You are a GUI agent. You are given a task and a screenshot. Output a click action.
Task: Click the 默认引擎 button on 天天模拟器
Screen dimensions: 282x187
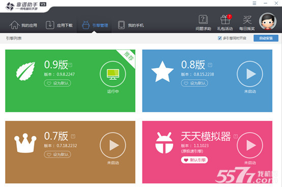194,160
